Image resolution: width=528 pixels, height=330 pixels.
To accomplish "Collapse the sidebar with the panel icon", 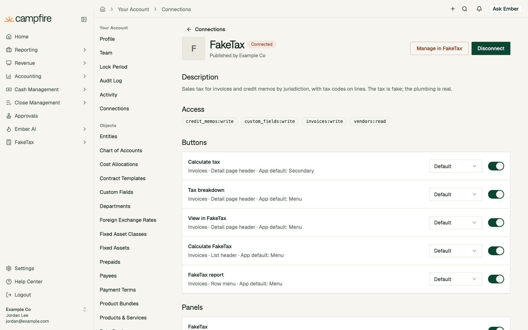I will 84,19.
